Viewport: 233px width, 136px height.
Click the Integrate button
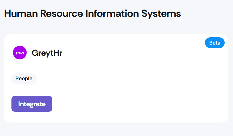click(32, 104)
